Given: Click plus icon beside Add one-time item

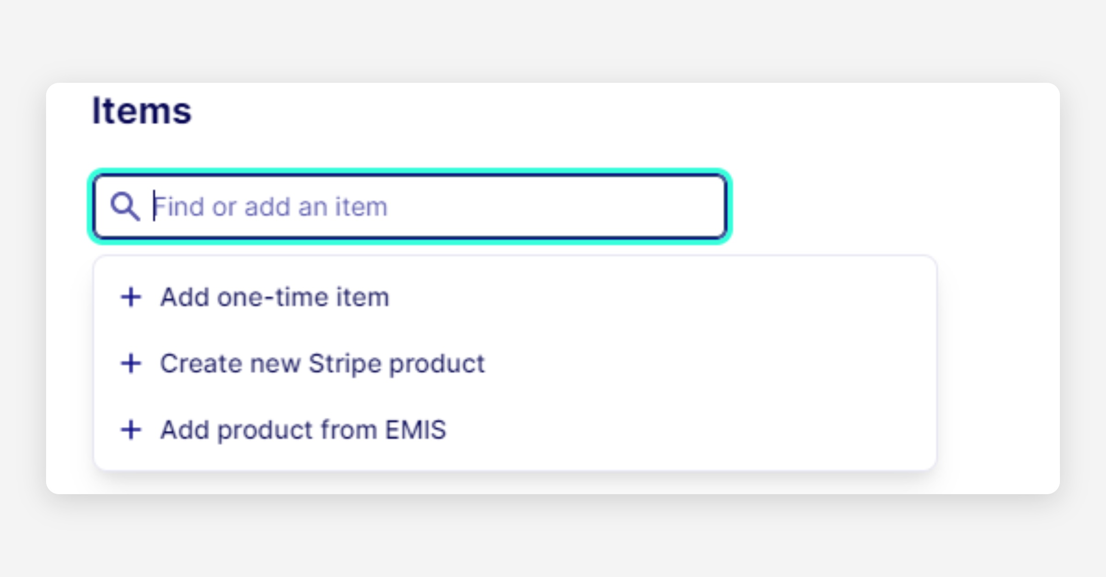Looking at the screenshot, I should pos(131,297).
